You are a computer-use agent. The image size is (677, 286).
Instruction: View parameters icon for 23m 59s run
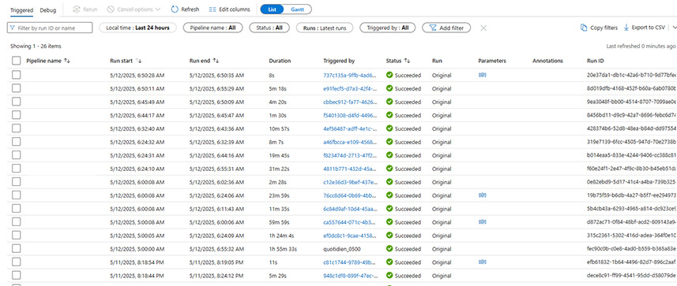[x=483, y=195]
